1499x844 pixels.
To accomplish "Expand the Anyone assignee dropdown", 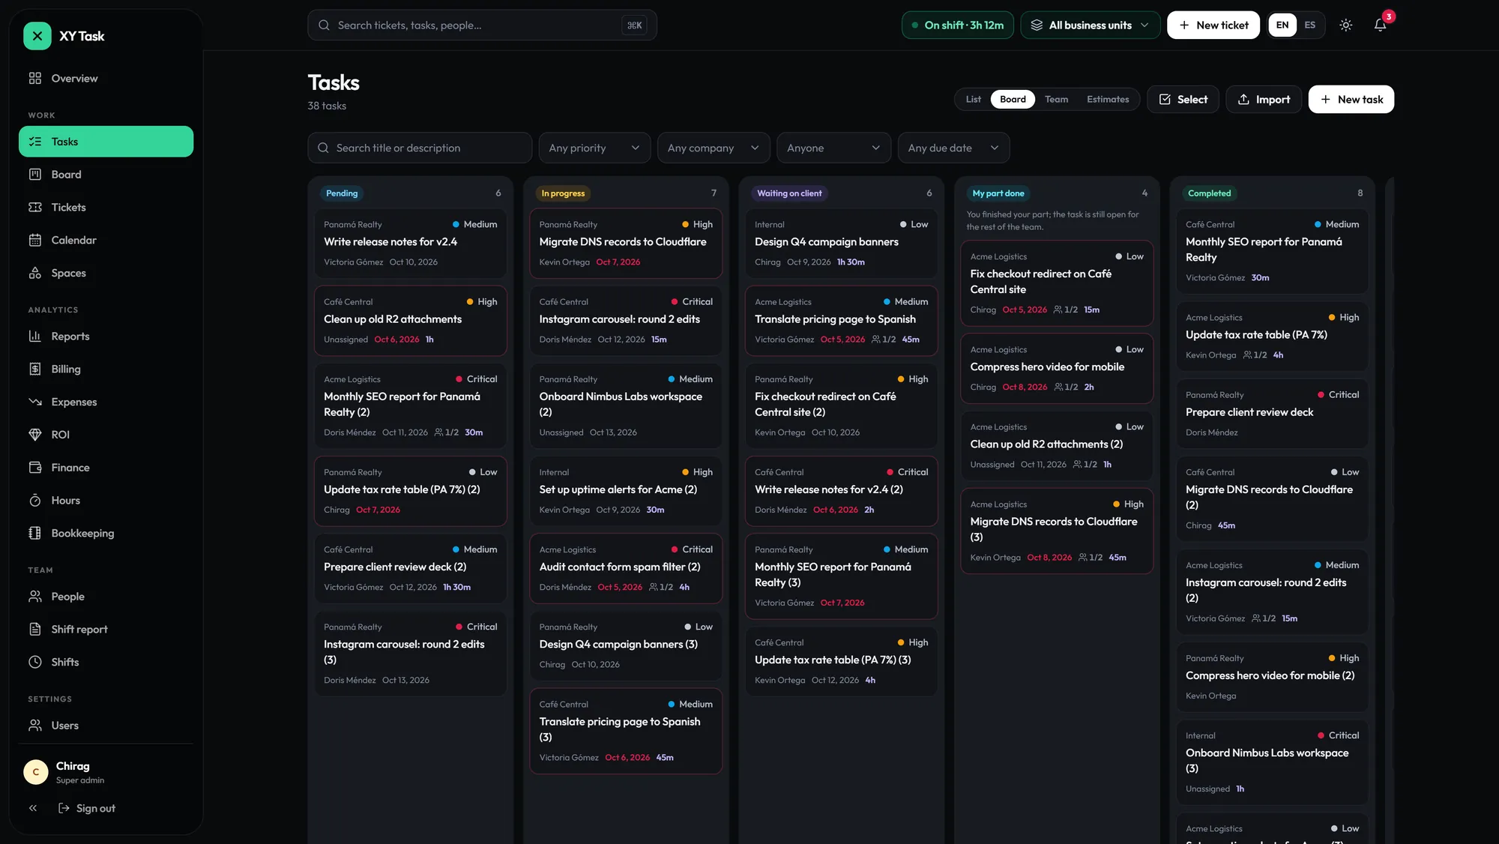I will tap(833, 148).
